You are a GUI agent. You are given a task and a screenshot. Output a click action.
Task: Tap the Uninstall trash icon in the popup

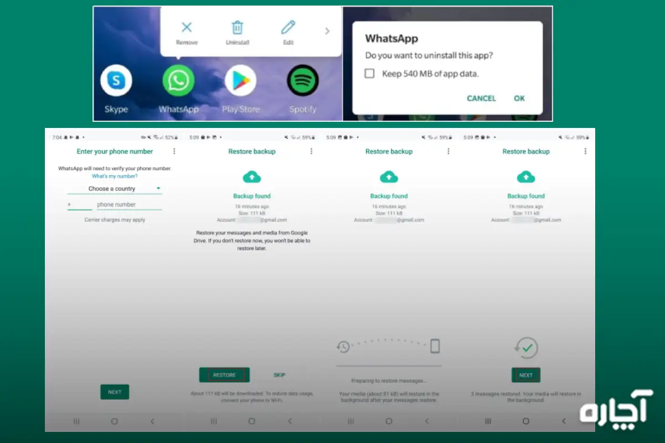[x=237, y=28]
